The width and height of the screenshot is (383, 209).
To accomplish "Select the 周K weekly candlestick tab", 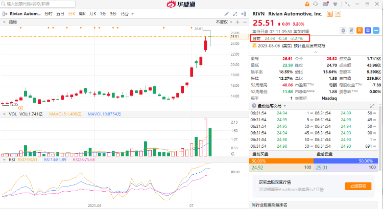I will click(x=82, y=14).
